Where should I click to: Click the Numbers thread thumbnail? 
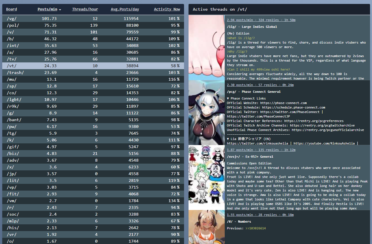click(206, 227)
